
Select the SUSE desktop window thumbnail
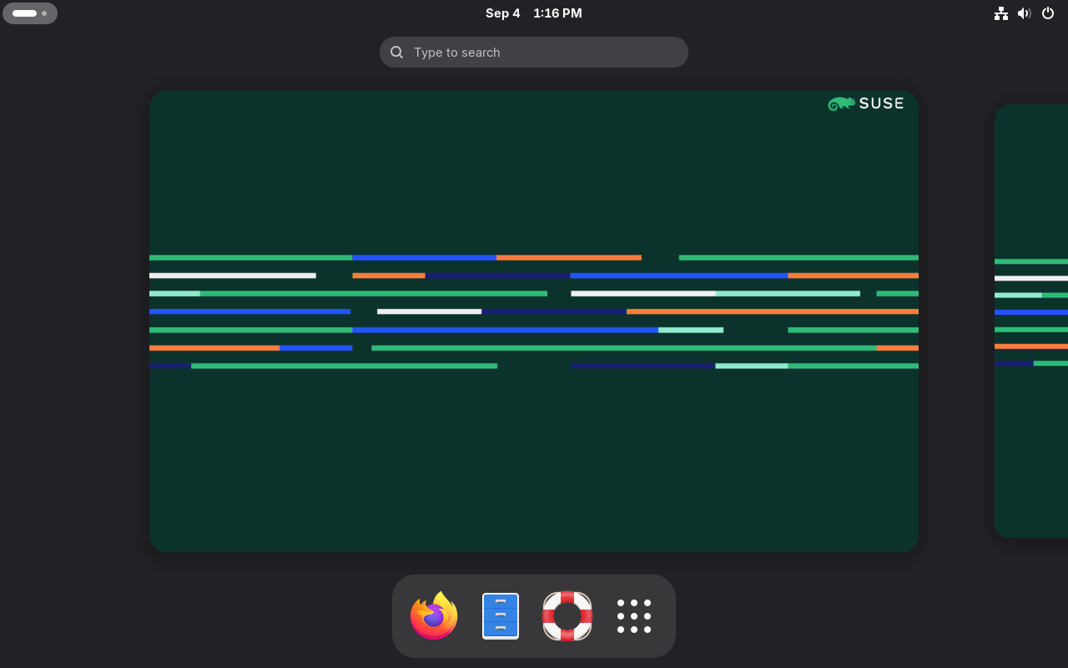pyautogui.click(x=534, y=321)
